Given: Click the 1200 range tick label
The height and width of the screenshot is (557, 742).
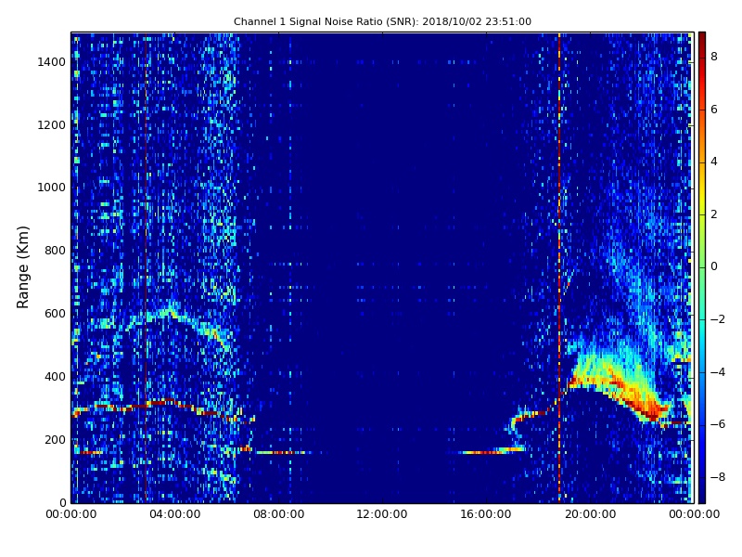Looking at the screenshot, I should (x=52, y=125).
